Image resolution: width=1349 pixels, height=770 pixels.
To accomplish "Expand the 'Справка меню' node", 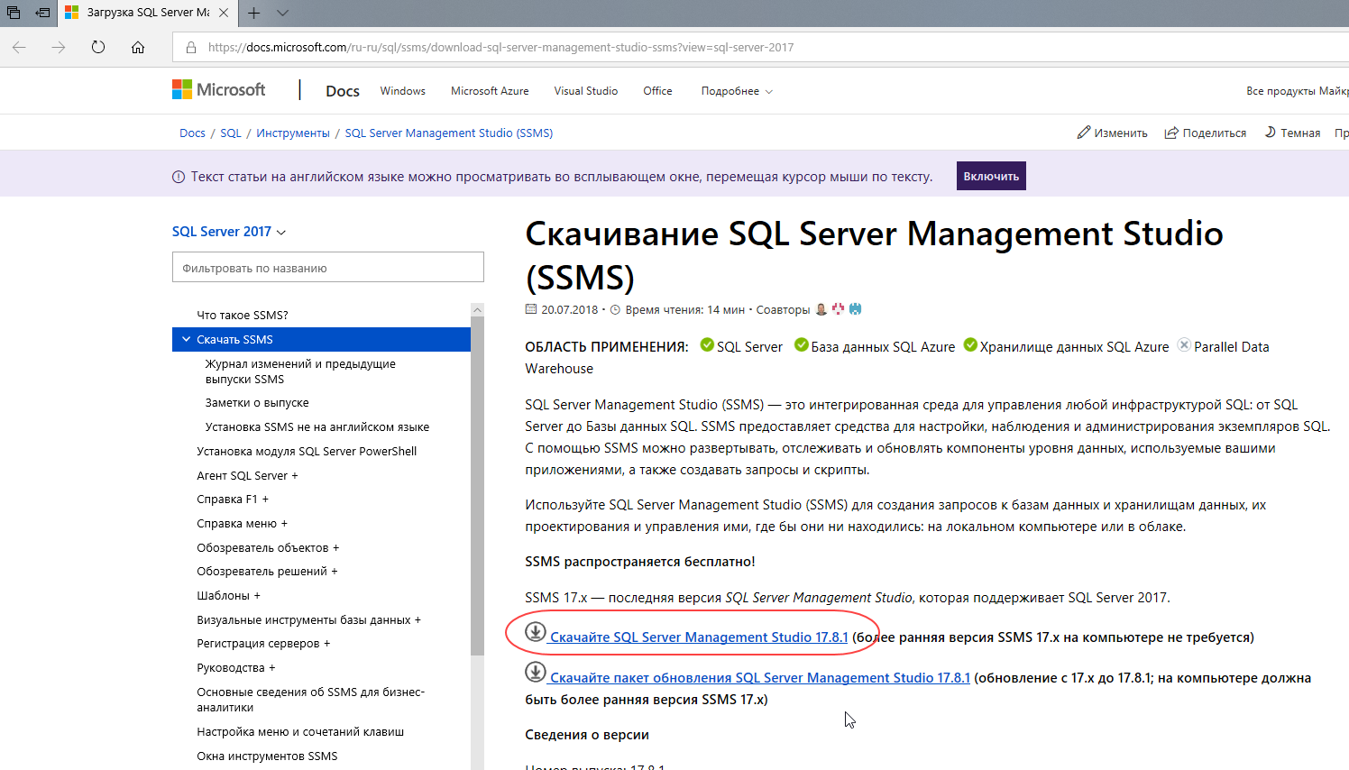I will [242, 523].
